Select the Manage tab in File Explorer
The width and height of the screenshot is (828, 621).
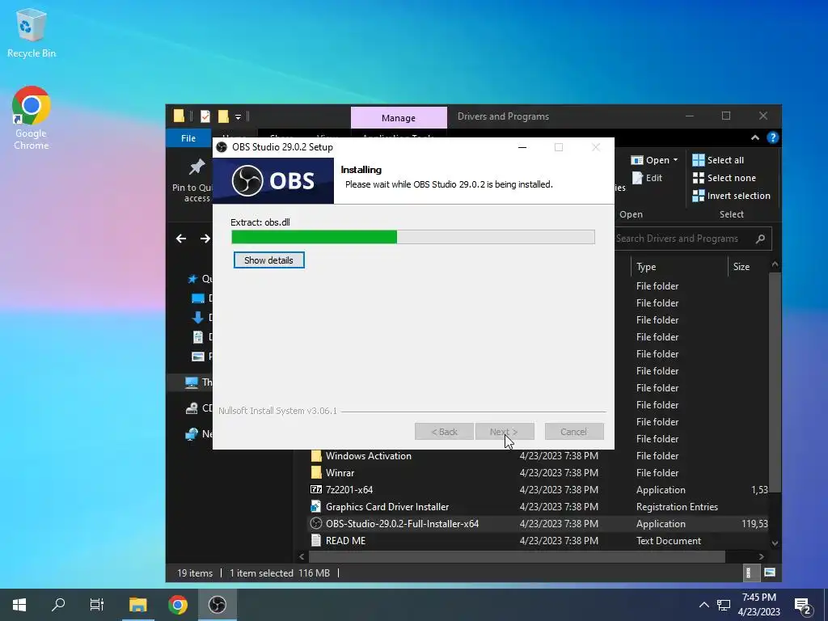(x=399, y=118)
